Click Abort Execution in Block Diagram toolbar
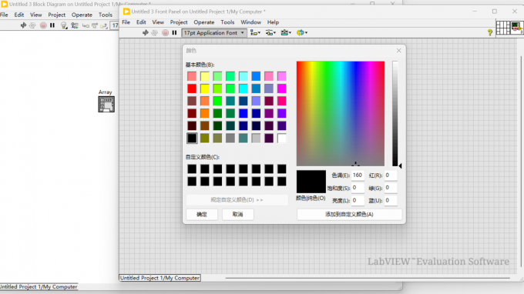Viewport: 524px width, 294px height. [x=43, y=25]
